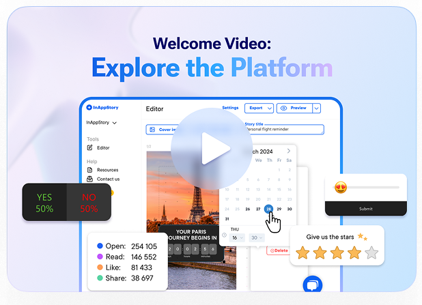Click the Contact us inbox icon
422x305 pixels.
[x=89, y=179]
